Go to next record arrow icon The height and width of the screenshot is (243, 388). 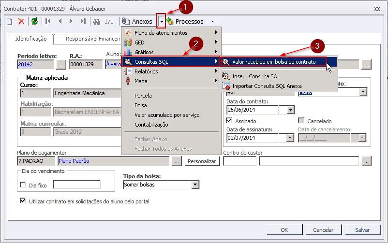(x=71, y=21)
